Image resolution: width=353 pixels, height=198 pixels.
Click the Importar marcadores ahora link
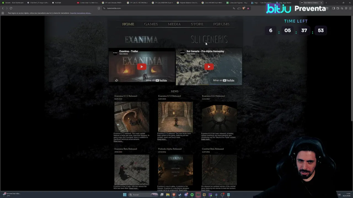pyautogui.click(x=81, y=13)
